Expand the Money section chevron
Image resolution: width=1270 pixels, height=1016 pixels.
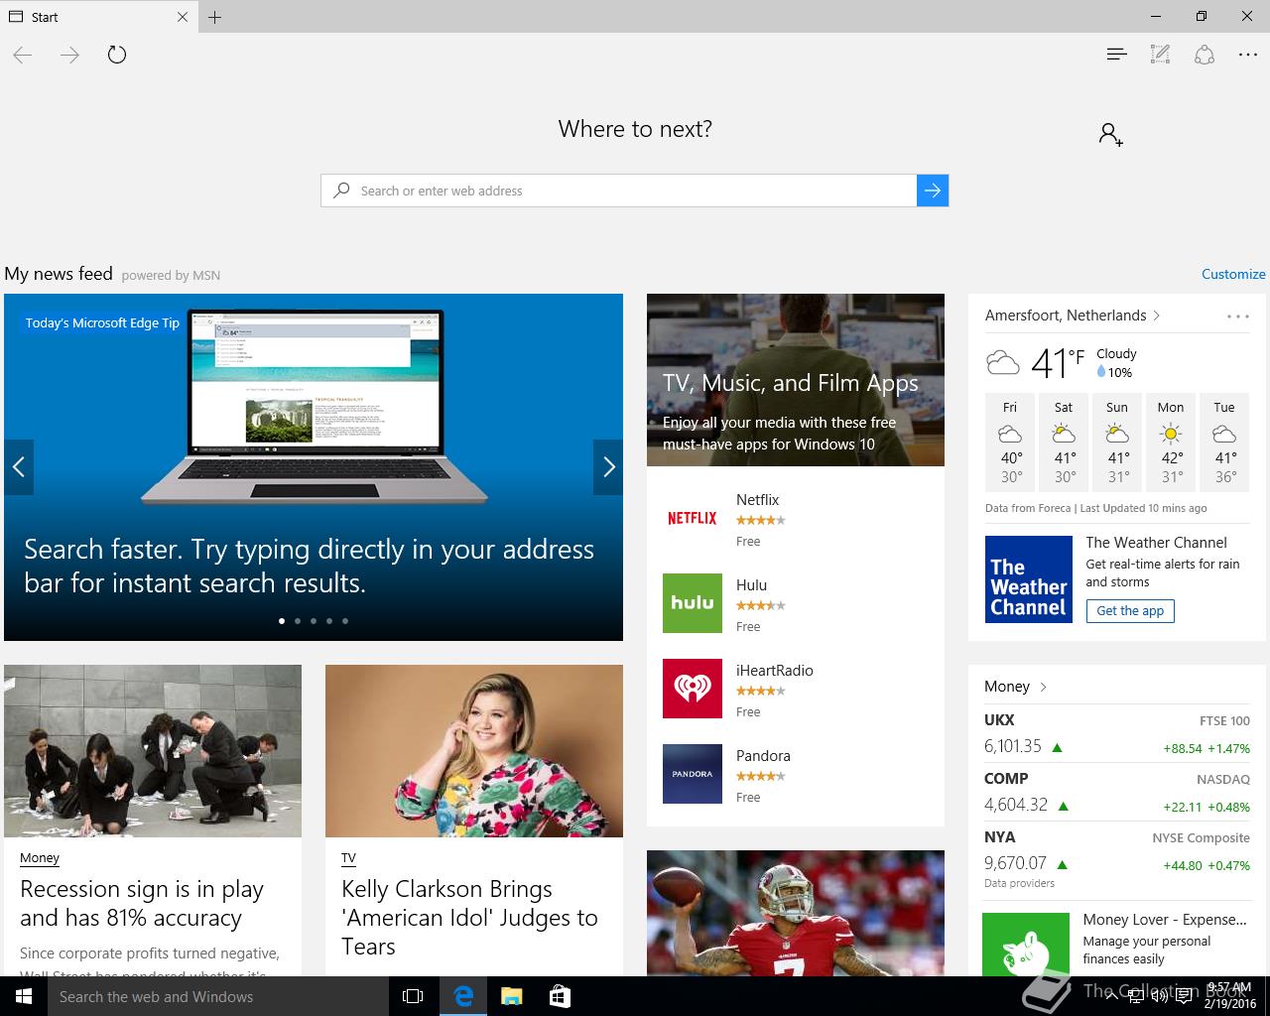click(1044, 687)
